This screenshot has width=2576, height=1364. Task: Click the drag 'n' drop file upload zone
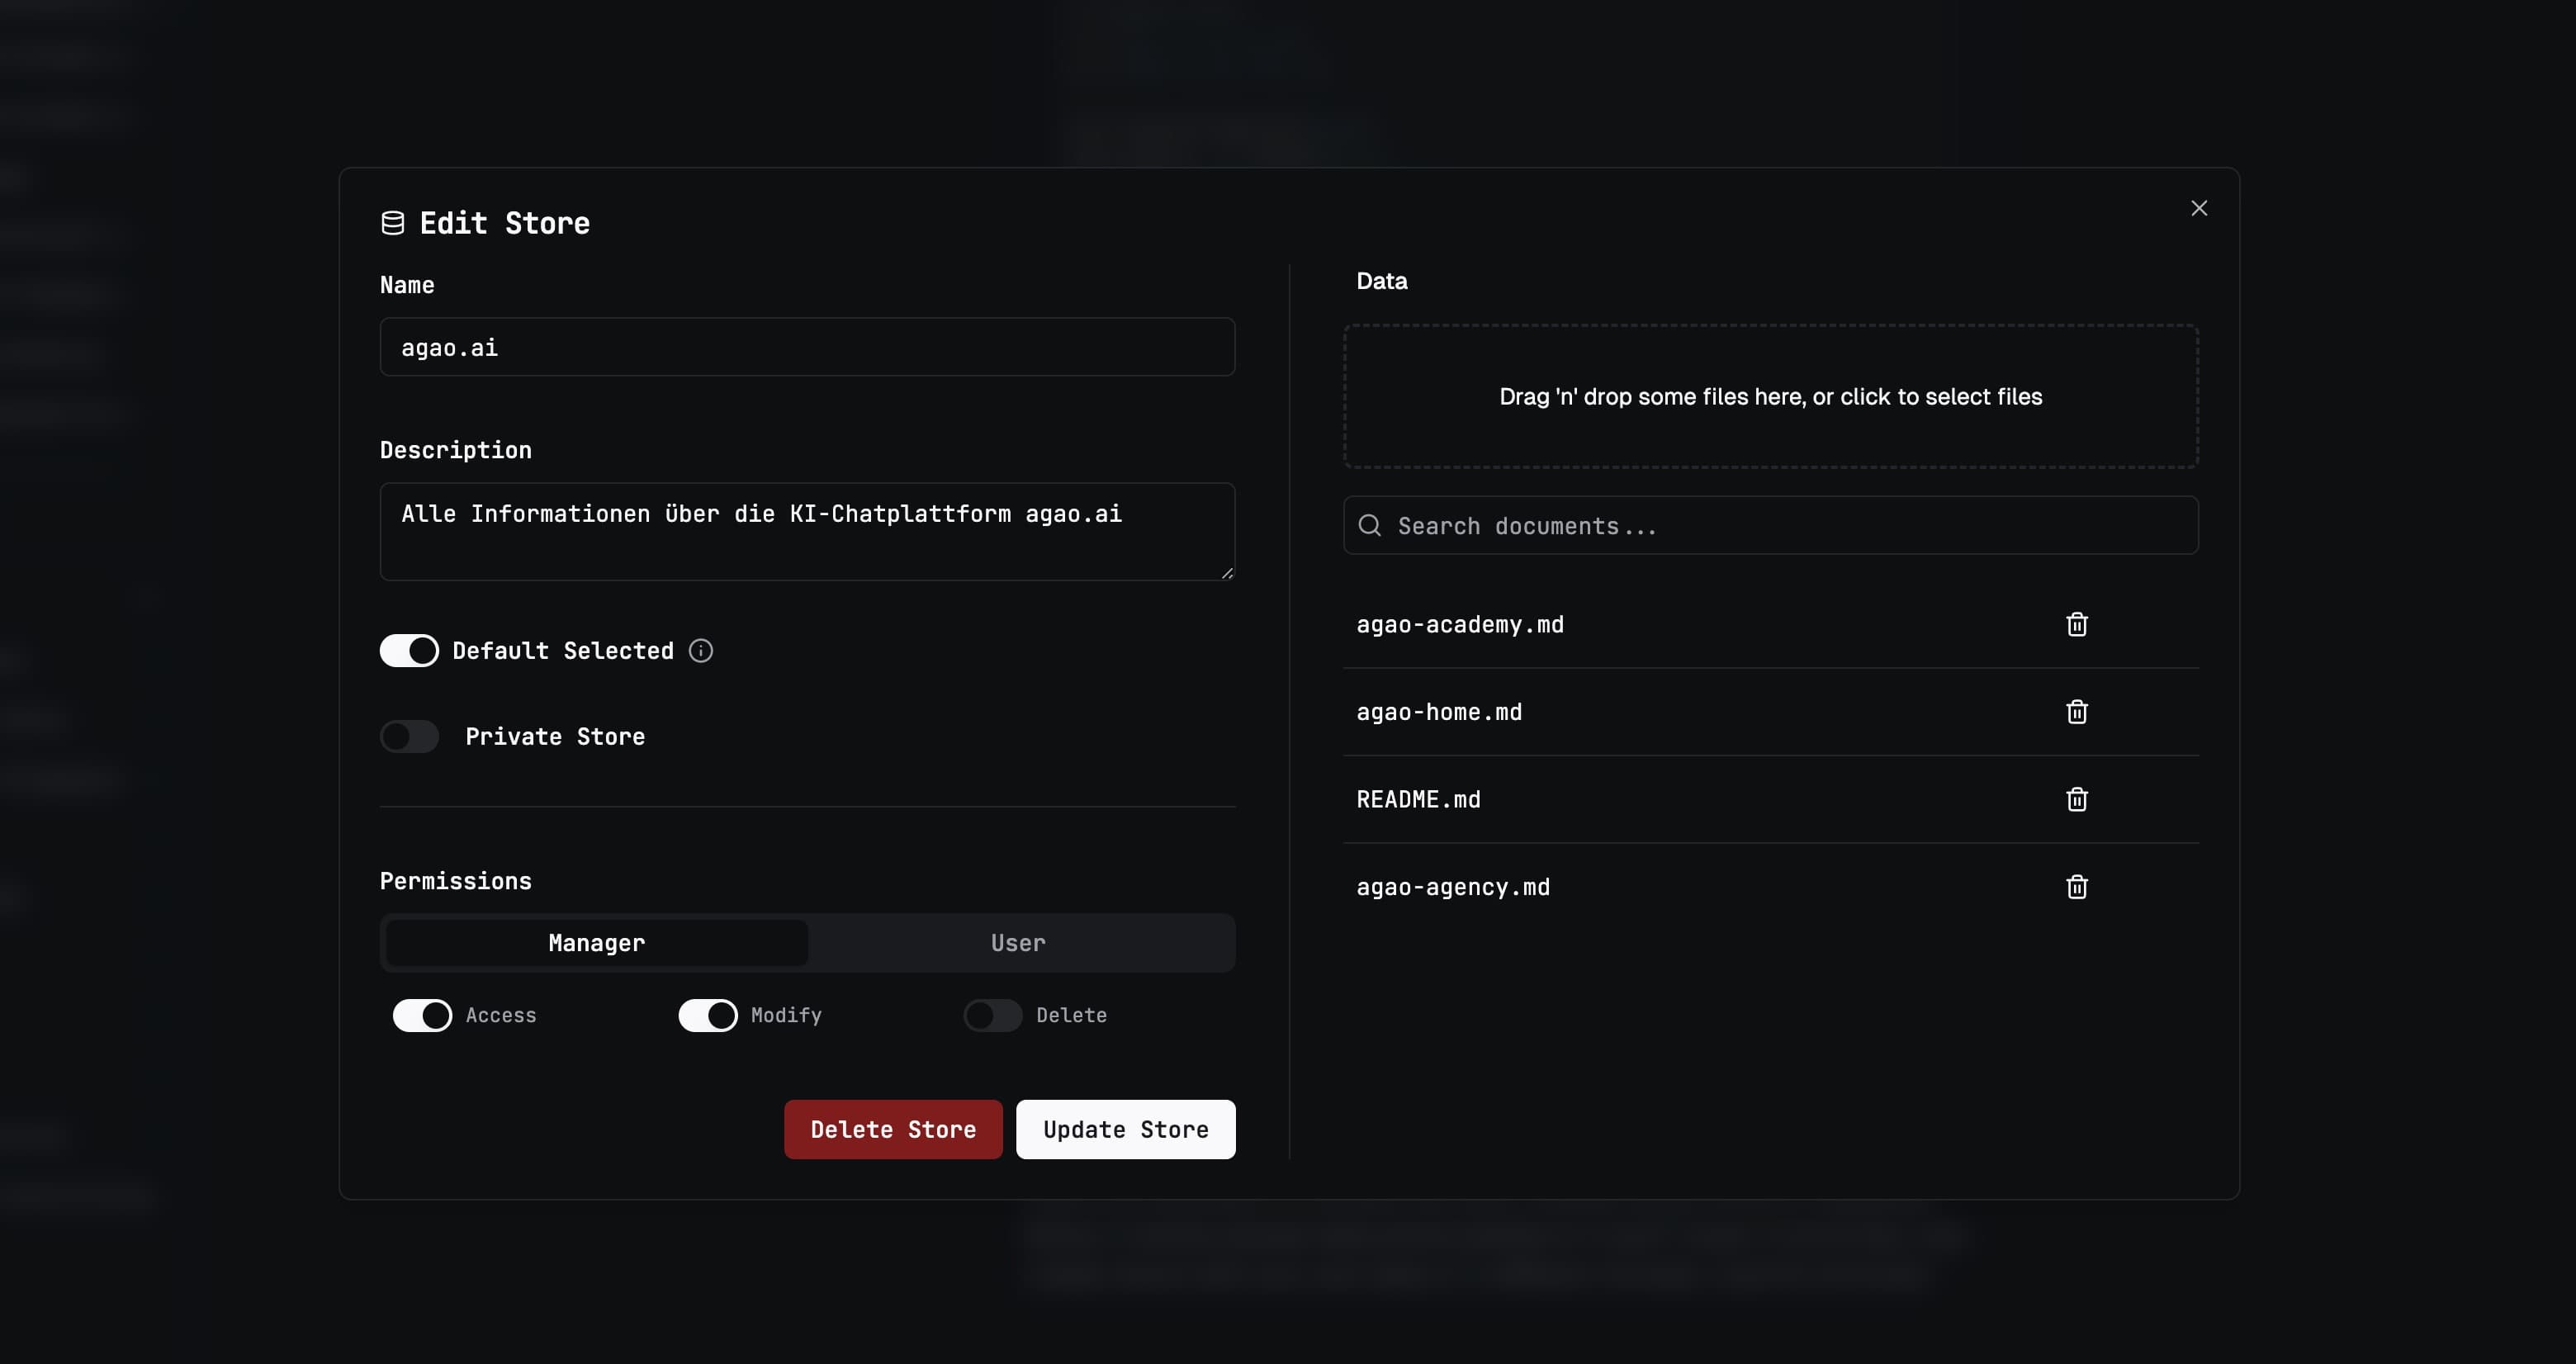[1770, 396]
